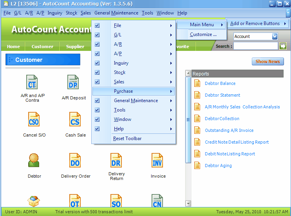The image size is (291, 216).
Task: Uncheck the Sales toolbar checkbox
Action: click(97, 82)
